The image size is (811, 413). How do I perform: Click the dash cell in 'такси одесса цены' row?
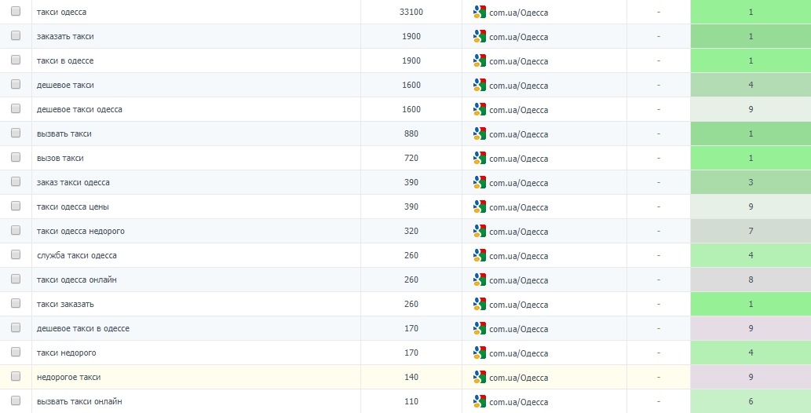pos(659,206)
